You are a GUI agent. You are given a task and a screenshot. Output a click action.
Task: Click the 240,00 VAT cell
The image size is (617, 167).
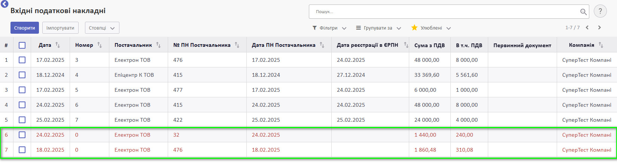(x=465, y=135)
